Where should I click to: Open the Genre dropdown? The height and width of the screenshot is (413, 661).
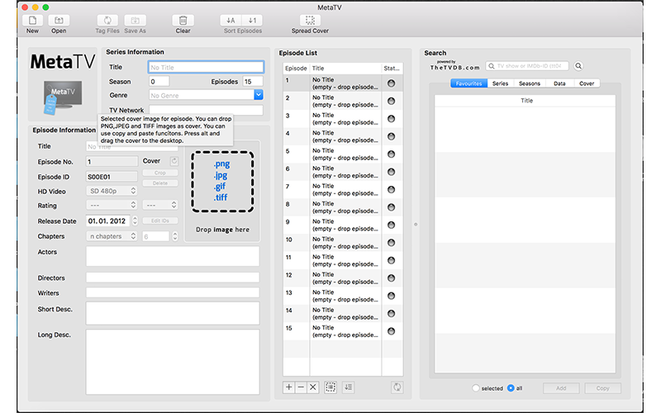259,96
